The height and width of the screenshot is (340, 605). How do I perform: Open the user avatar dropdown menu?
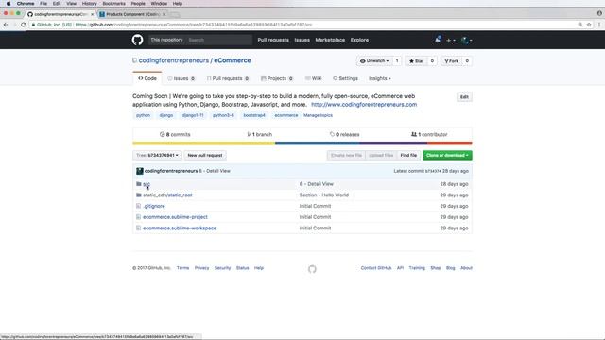point(466,40)
